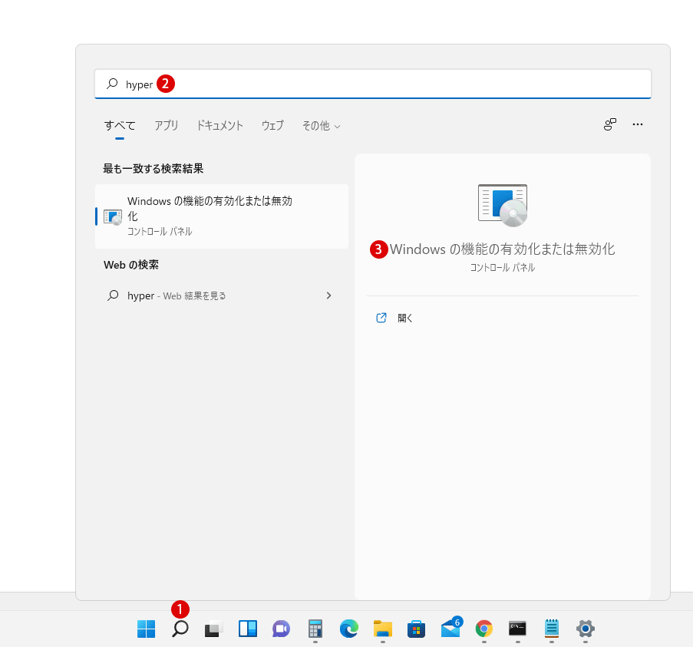693x647 pixels.
Task: Click the 最も一致する検索結果 heading
Action: tap(153, 168)
